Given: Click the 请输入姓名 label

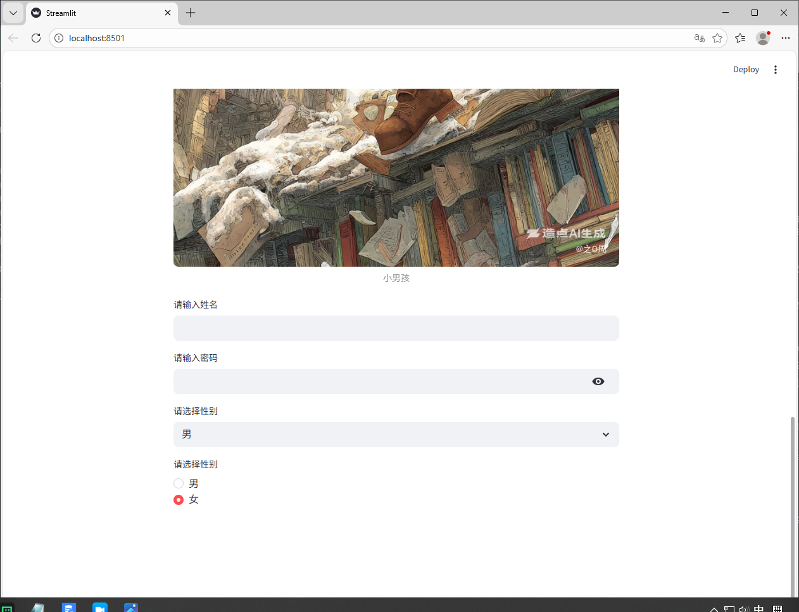Looking at the screenshot, I should pyautogui.click(x=196, y=305).
